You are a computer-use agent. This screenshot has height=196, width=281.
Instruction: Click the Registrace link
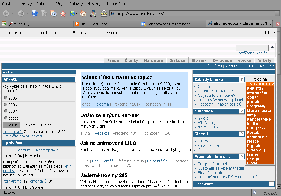(234, 66)
